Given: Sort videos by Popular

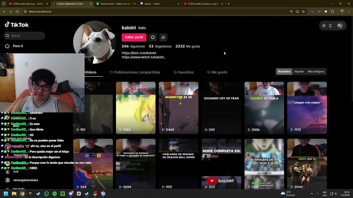Looking at the screenshot, I should click(299, 71).
